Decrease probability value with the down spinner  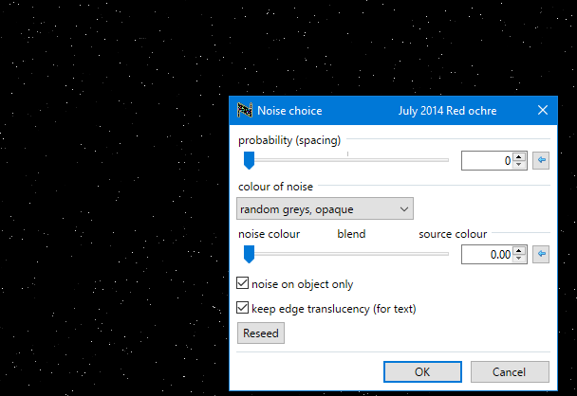[519, 164]
